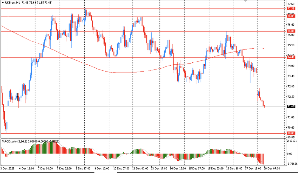This screenshot has width=298, height=173.
Task: Click the 70.06 red price level label
Action: (x=291, y=133)
